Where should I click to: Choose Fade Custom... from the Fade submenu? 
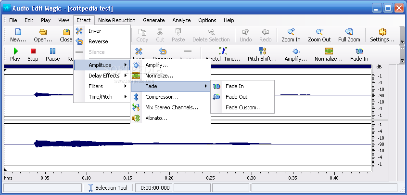point(242,107)
